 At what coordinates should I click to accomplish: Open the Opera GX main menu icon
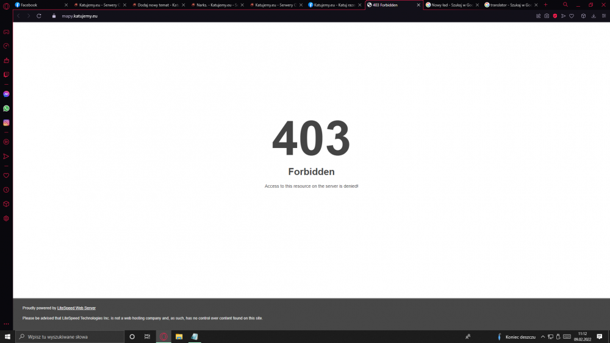[x=6, y=5]
